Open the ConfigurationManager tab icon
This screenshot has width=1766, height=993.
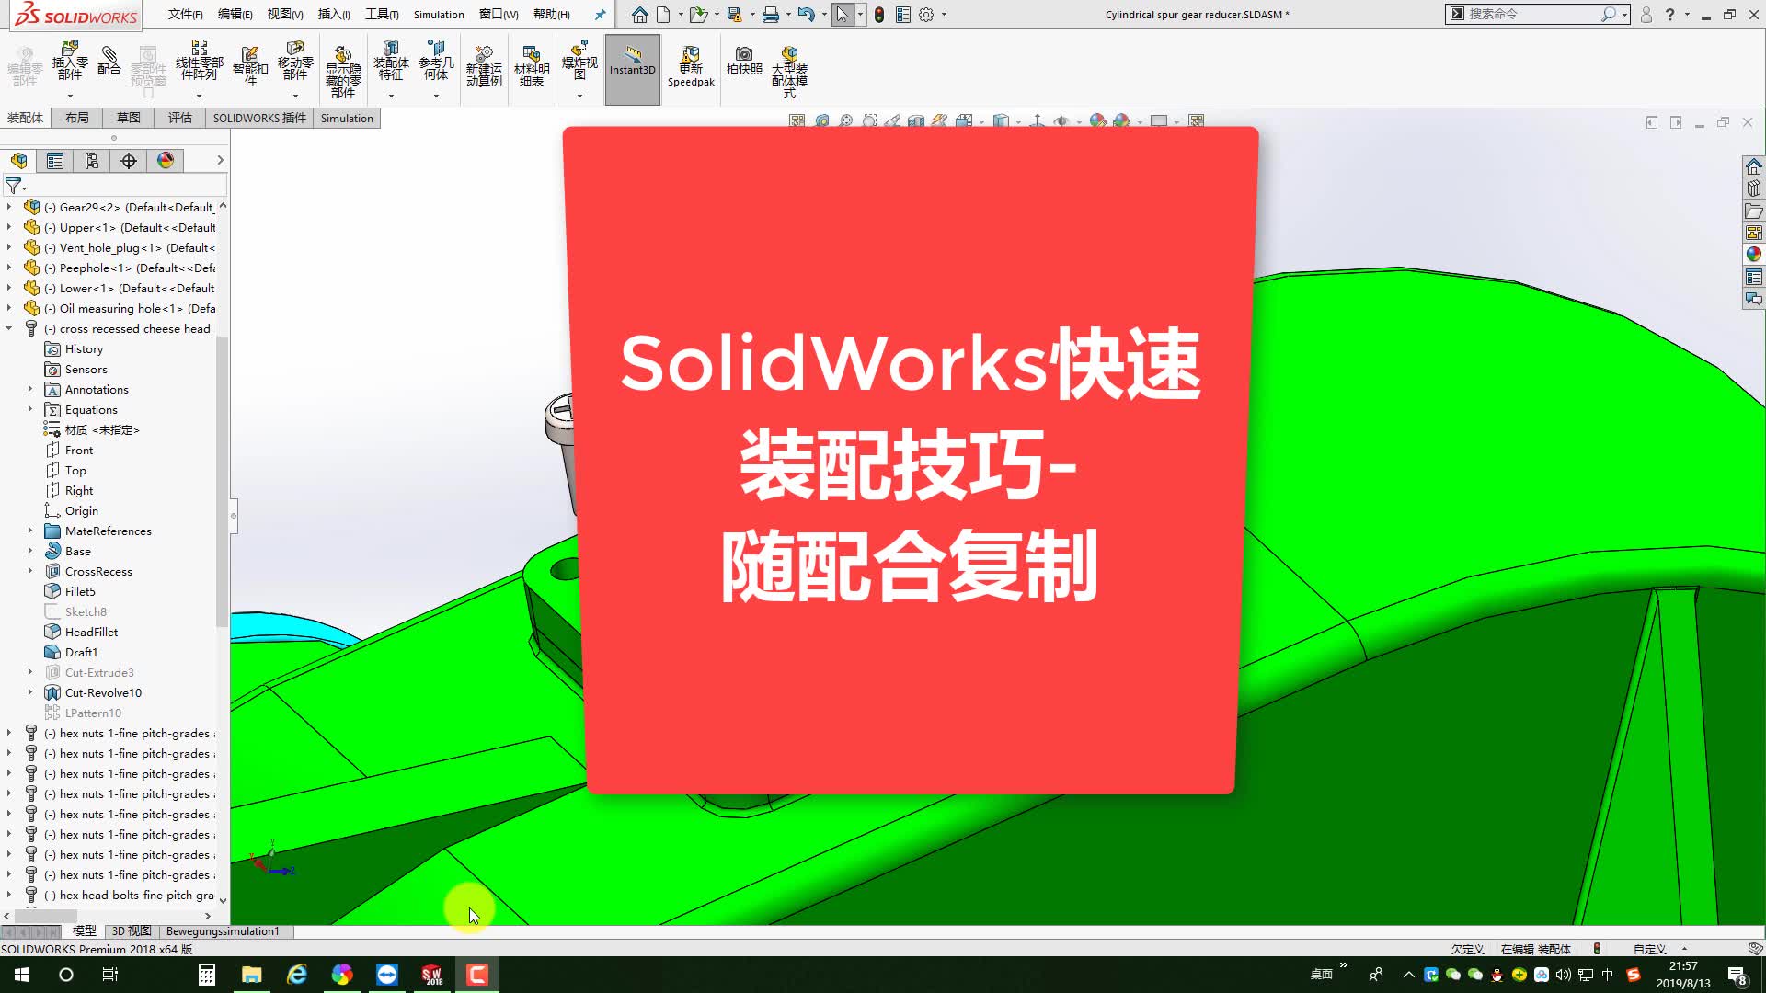pyautogui.click(x=92, y=161)
